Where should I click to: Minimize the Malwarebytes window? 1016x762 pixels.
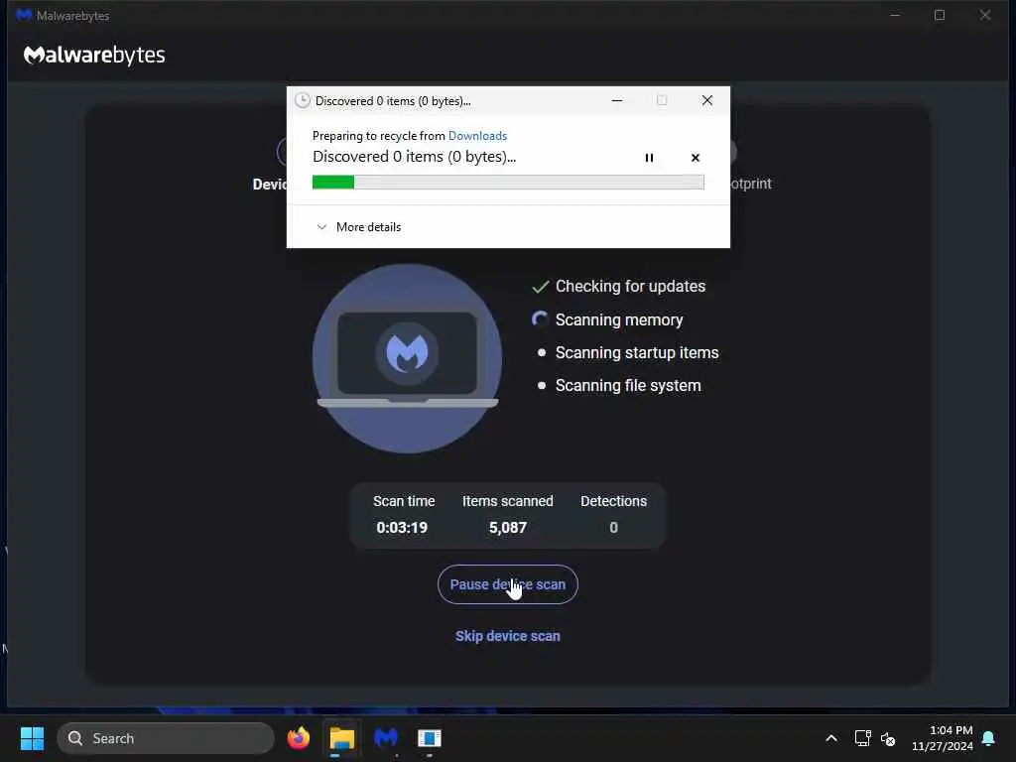[895, 15]
